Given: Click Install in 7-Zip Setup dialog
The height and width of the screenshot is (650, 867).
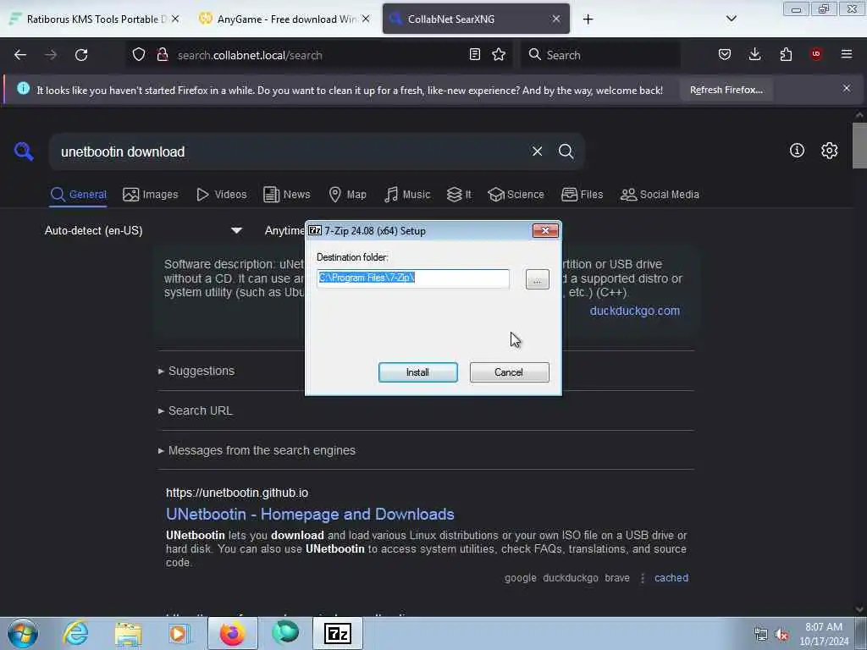Looking at the screenshot, I should pos(417,372).
